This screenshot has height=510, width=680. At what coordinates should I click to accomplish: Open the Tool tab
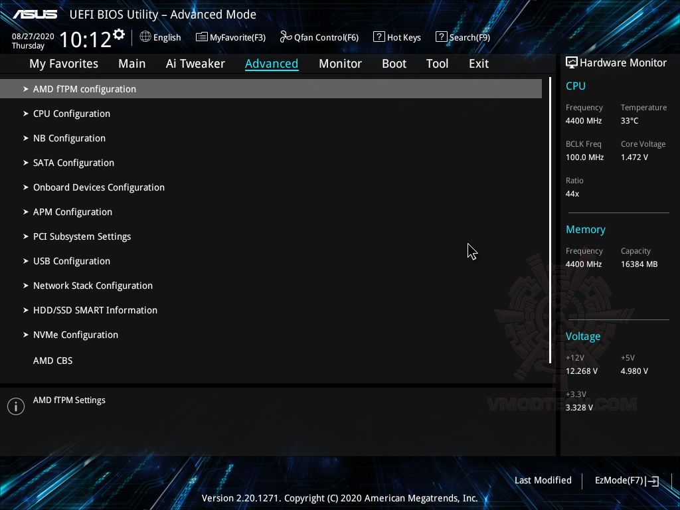437,64
